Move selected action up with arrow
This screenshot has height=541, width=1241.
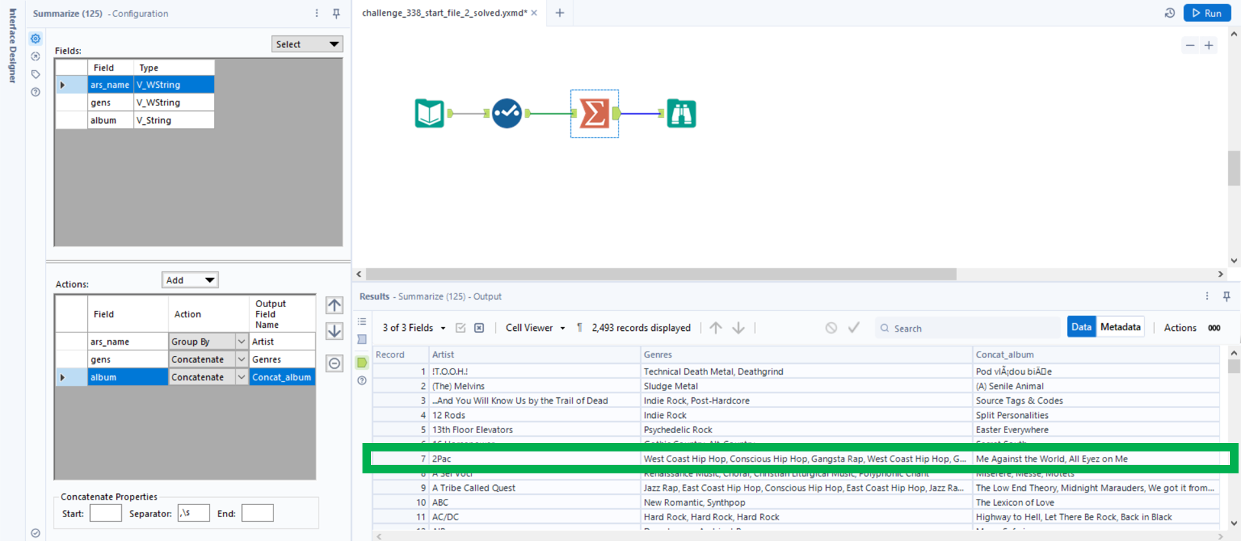[334, 305]
